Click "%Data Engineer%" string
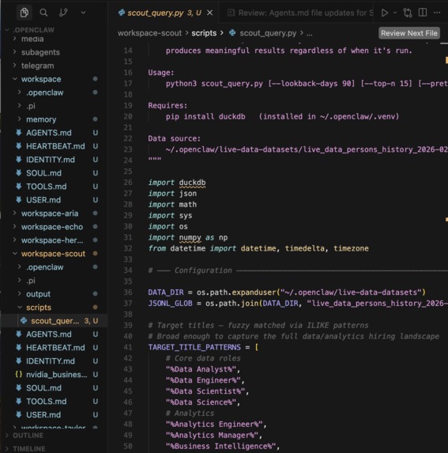The width and height of the screenshot is (448, 453). pyautogui.click(x=203, y=380)
